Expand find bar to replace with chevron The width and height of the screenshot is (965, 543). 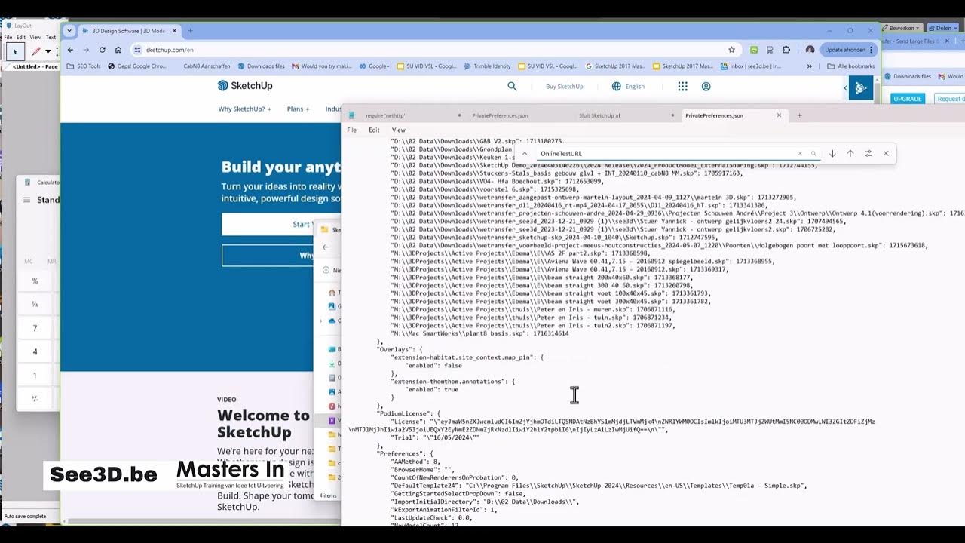tap(525, 153)
